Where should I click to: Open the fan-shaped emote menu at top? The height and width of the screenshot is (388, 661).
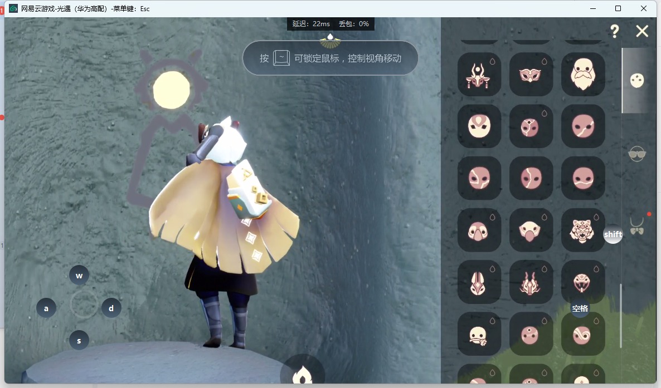[330, 41]
